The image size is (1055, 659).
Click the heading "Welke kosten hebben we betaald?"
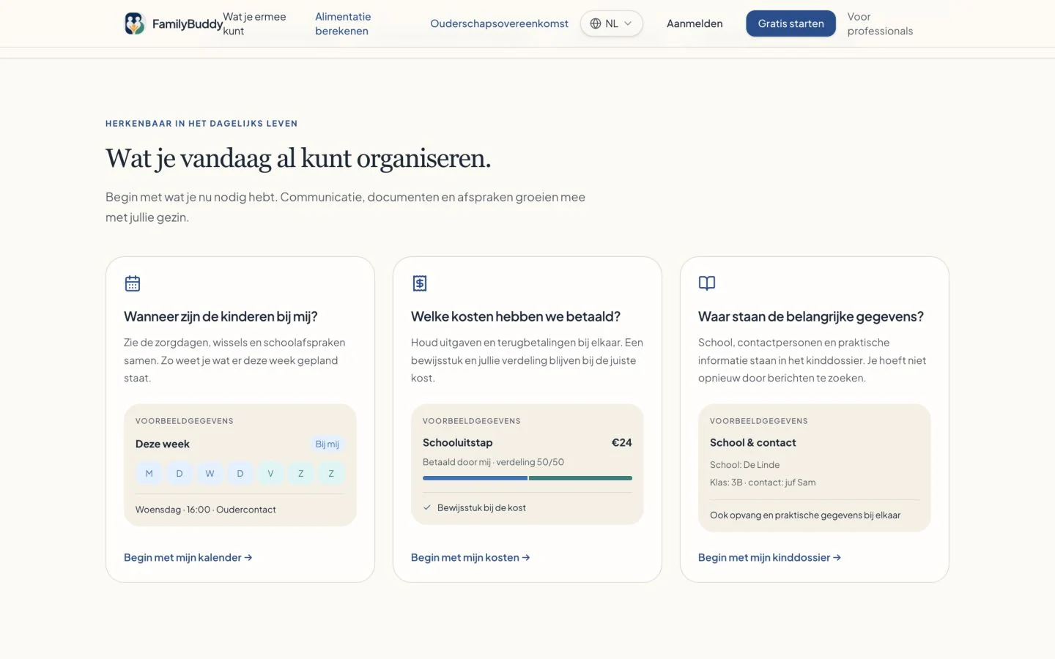click(x=516, y=316)
